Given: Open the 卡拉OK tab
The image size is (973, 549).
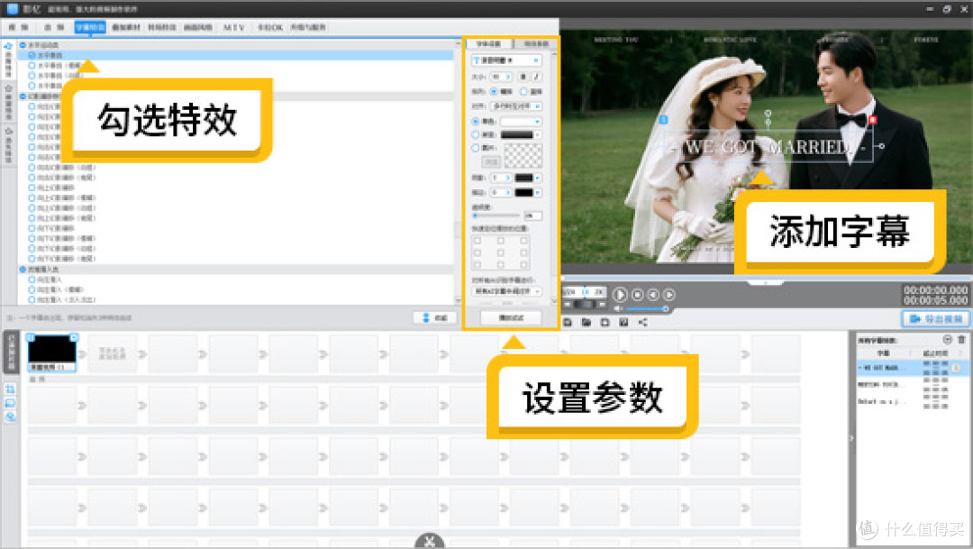Looking at the screenshot, I should 270,27.
